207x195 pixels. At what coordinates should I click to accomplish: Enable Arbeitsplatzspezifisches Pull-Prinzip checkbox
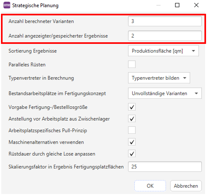coord(132,130)
